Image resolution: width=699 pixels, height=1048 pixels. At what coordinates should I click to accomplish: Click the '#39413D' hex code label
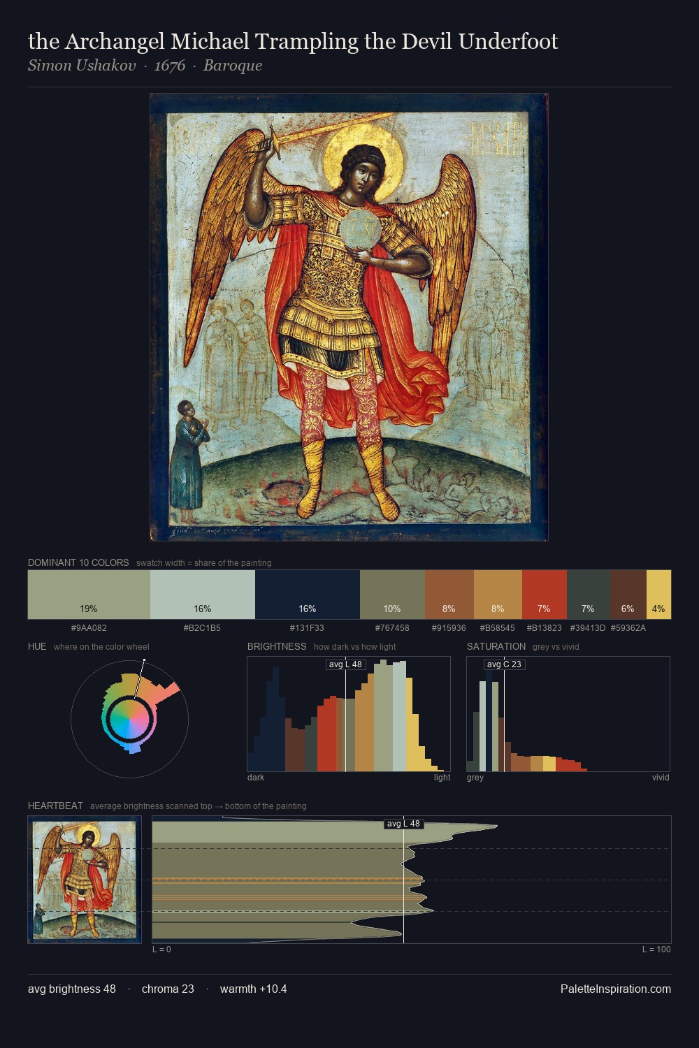588,628
